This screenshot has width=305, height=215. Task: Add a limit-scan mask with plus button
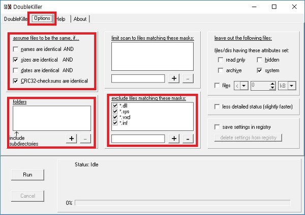click(x=174, y=78)
